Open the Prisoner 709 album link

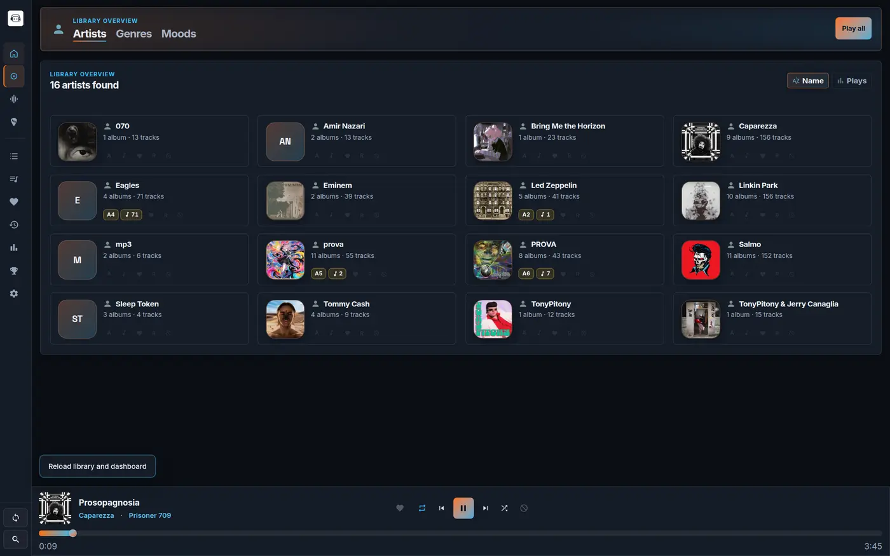click(150, 515)
